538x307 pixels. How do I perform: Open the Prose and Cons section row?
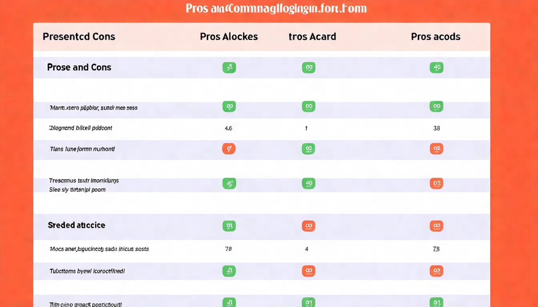(79, 67)
